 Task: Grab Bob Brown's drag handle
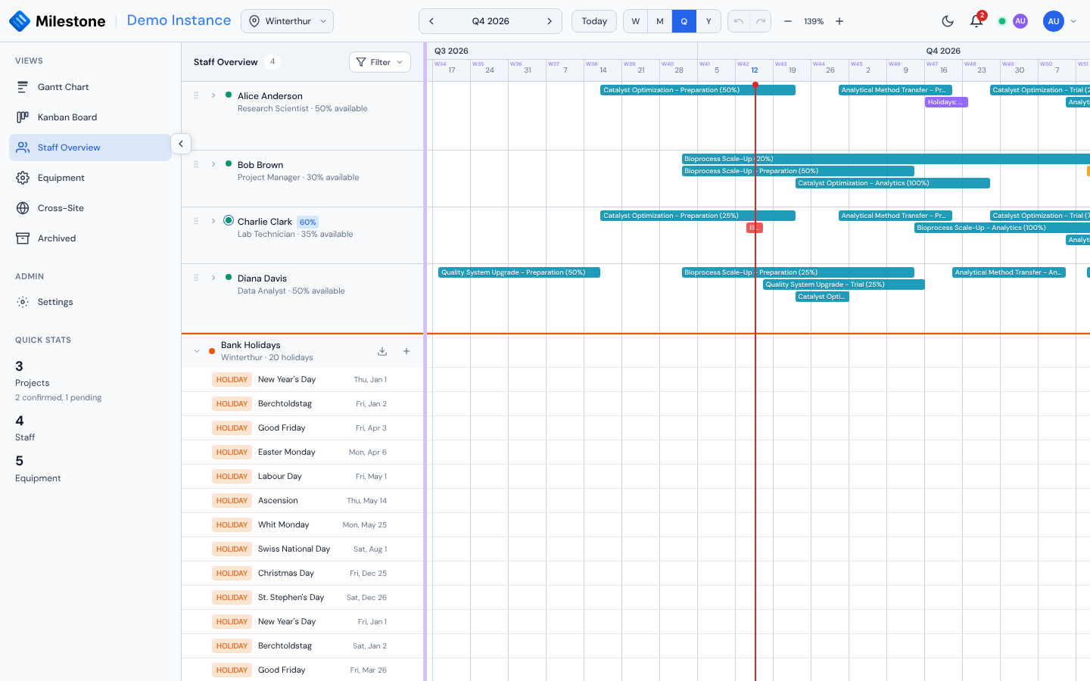[x=196, y=164]
